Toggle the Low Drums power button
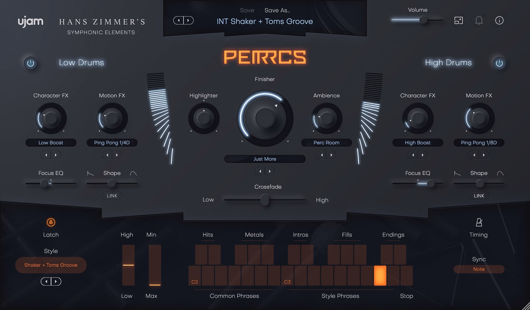Viewport: 530px width, 310px height. click(x=30, y=63)
